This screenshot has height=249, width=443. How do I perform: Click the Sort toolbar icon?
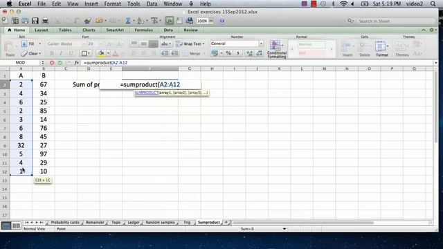[x=141, y=21]
